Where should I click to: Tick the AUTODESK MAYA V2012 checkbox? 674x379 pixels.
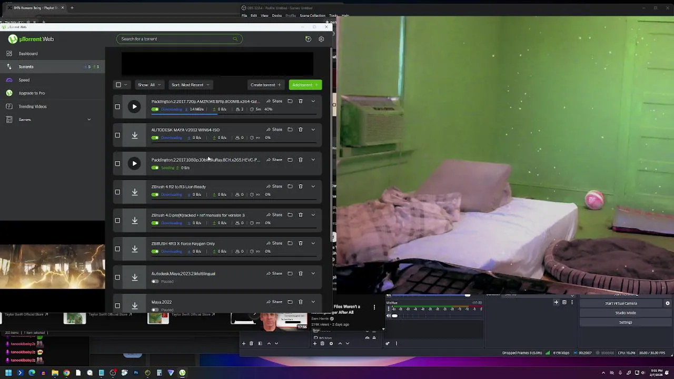click(117, 135)
